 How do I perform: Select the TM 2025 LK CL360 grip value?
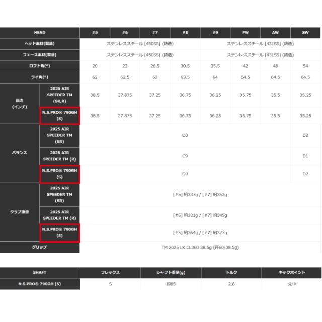click(200, 247)
